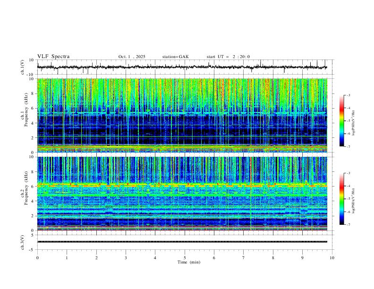This screenshot has width=374, height=289.
Task: Click the ch.2 spectrogram color bar
Action: pyautogui.click(x=342, y=199)
